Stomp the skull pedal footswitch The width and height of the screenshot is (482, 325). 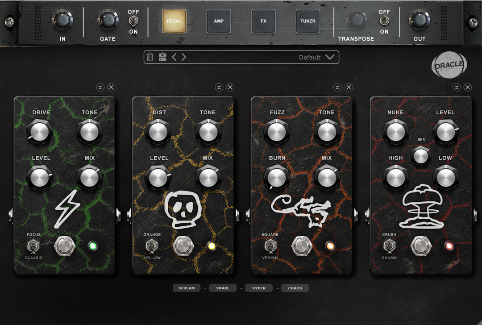pos(183,246)
